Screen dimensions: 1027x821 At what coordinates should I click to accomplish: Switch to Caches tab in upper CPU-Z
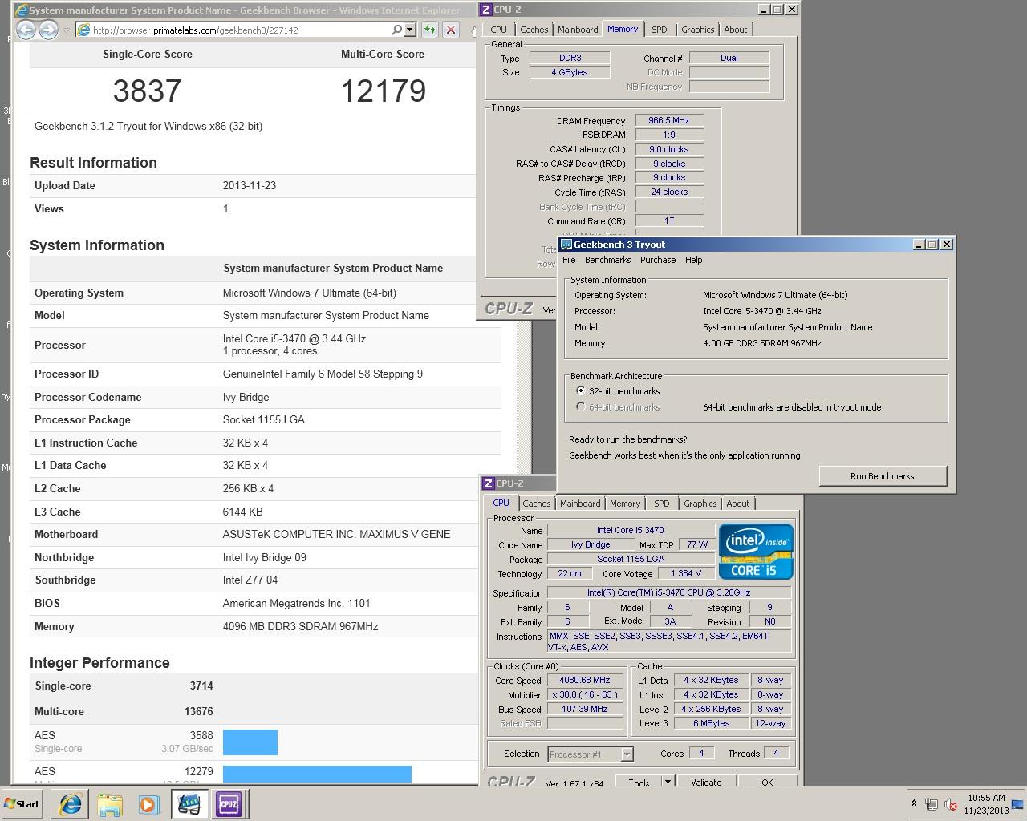(534, 30)
